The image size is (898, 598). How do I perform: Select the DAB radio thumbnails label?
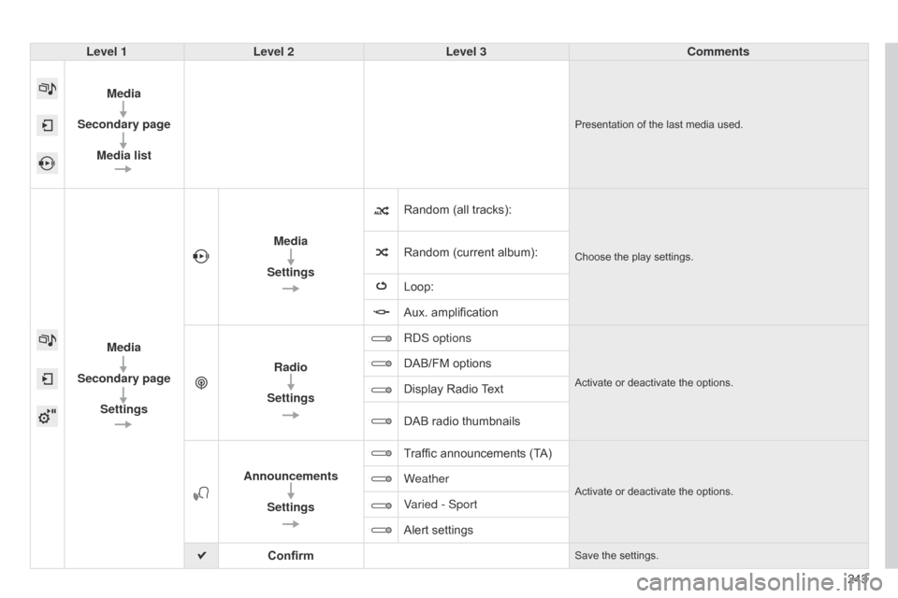click(x=461, y=421)
